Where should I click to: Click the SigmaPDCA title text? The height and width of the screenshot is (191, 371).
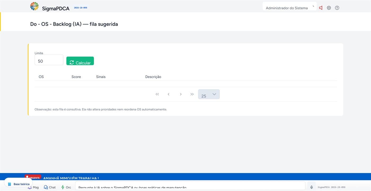tap(56, 8)
